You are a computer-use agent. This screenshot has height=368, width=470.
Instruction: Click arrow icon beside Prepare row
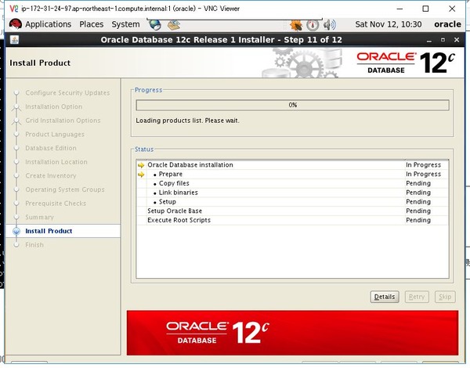141,175
